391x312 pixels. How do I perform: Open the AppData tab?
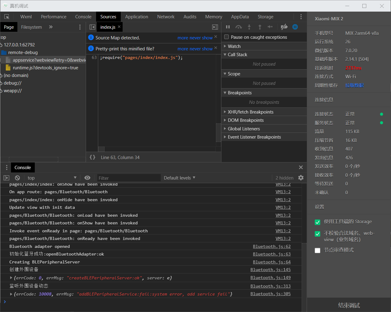click(x=240, y=17)
